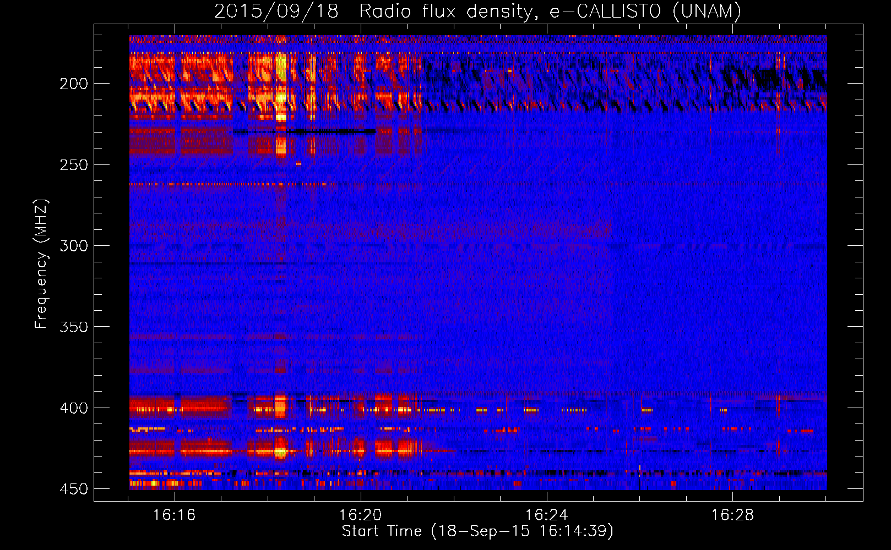Click the 16:20 time tick label
The image size is (891, 550).
point(361,515)
